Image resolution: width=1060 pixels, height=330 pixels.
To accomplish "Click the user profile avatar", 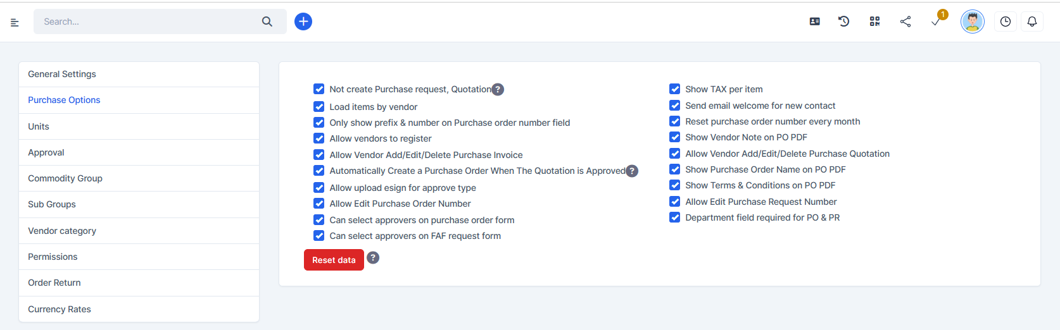I will (973, 21).
